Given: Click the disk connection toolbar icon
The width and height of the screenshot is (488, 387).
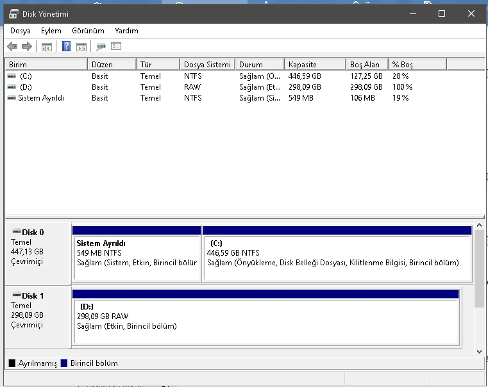Looking at the screenshot, I should 101,47.
